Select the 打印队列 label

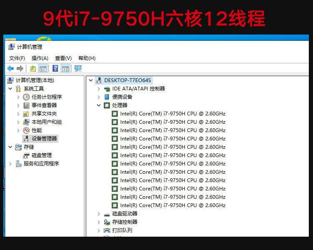pos(122,230)
